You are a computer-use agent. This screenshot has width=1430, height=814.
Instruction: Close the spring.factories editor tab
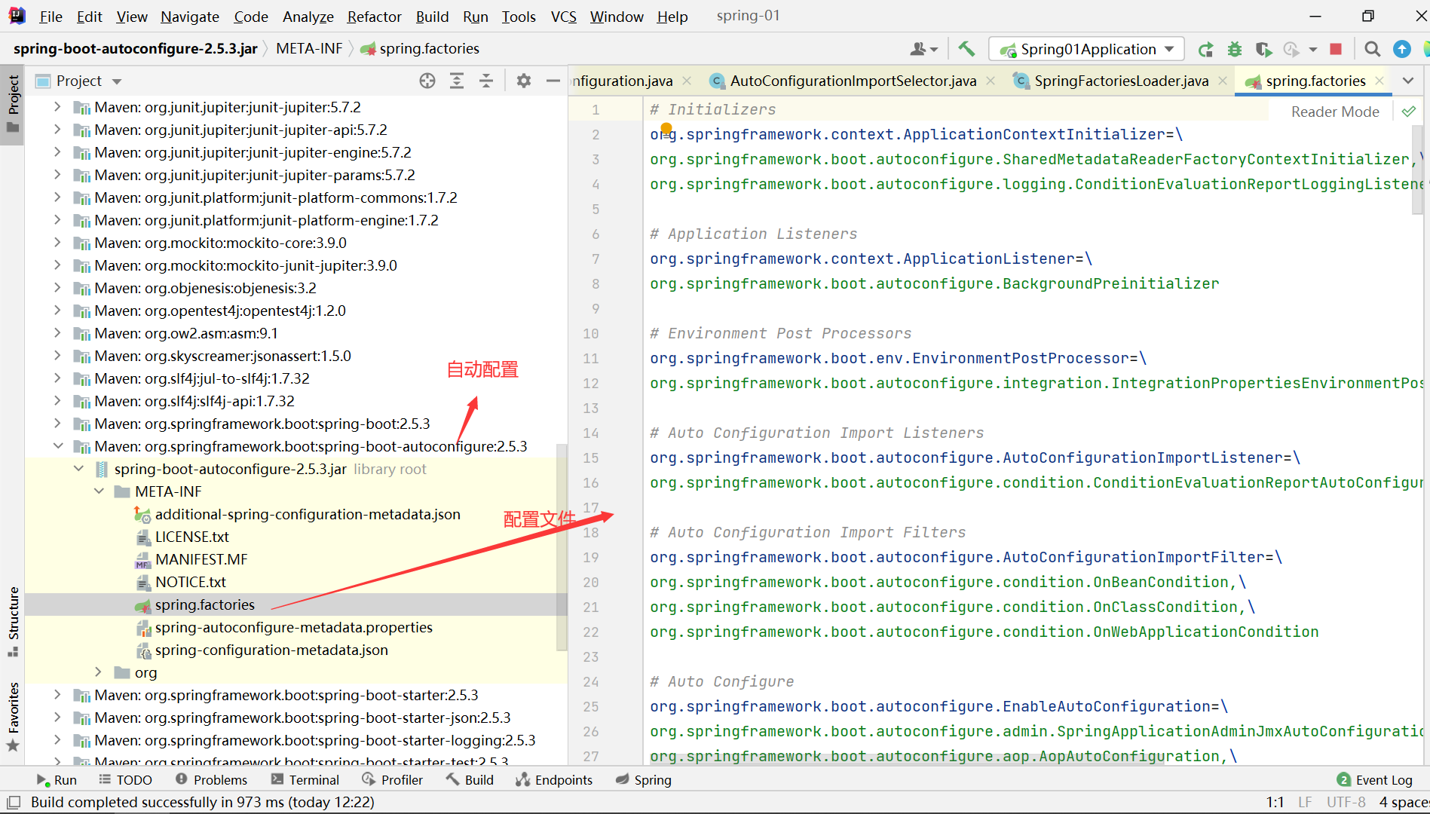(1379, 81)
